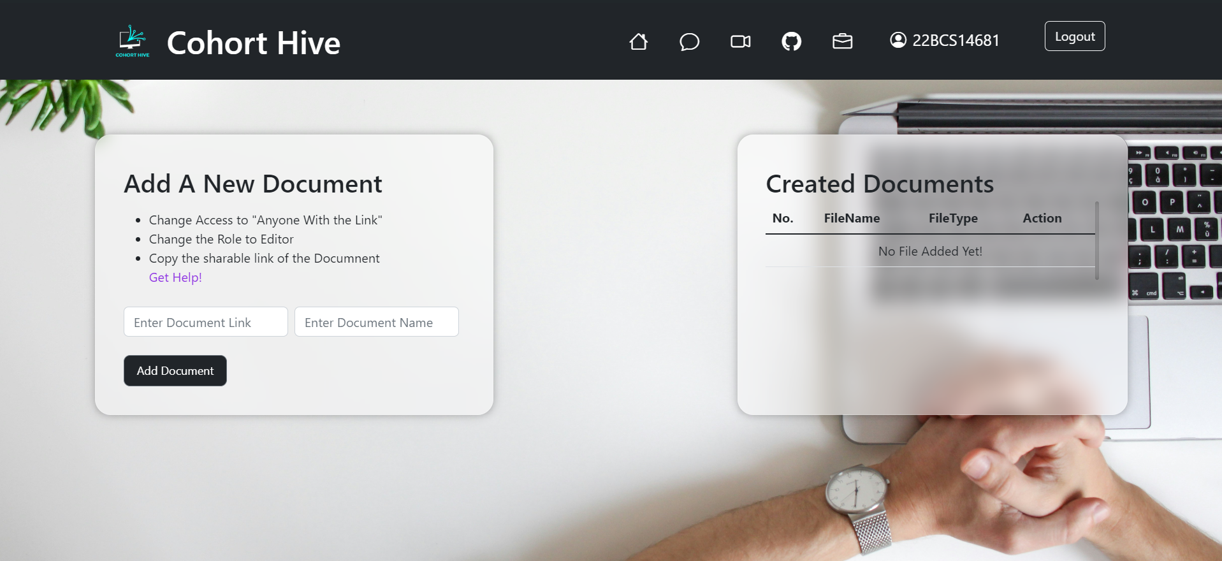This screenshot has height=561, width=1222.
Task: Click the Add Document button
Action: tap(175, 370)
